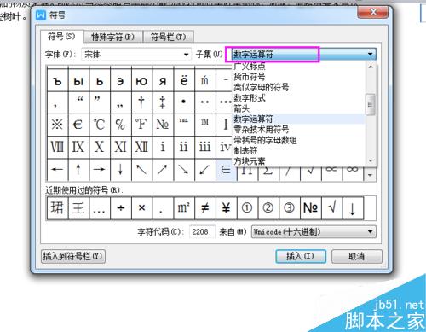Select the ‡ double dagger symbol
Viewport: 426px width, 332px height.
click(163, 102)
